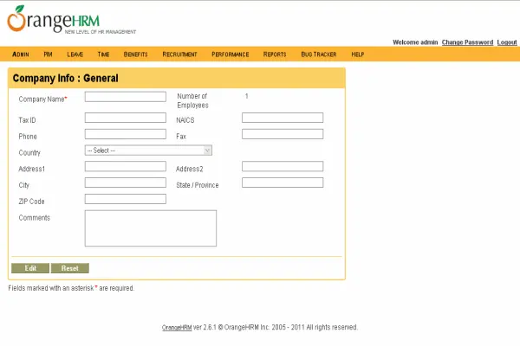520x346 pixels.
Task: Click the Reset button
Action: (70, 268)
